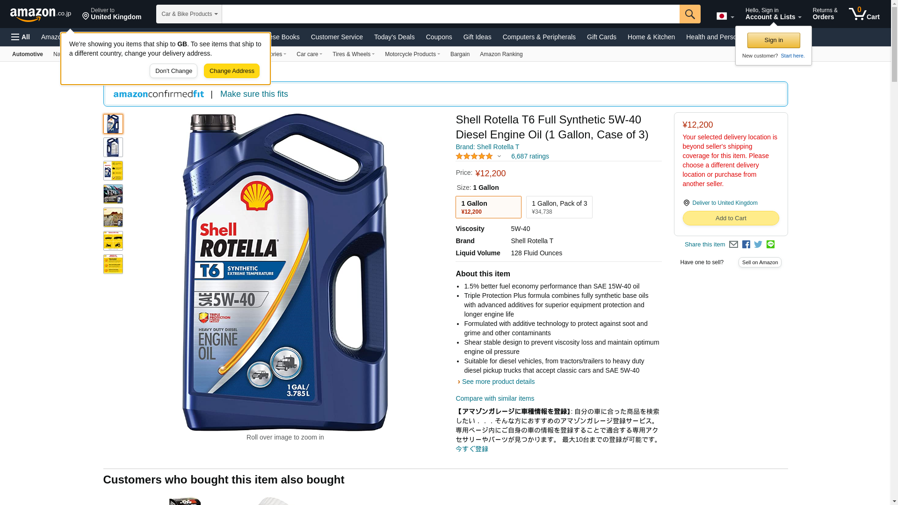Open 6,687 ratings link

pyautogui.click(x=530, y=156)
